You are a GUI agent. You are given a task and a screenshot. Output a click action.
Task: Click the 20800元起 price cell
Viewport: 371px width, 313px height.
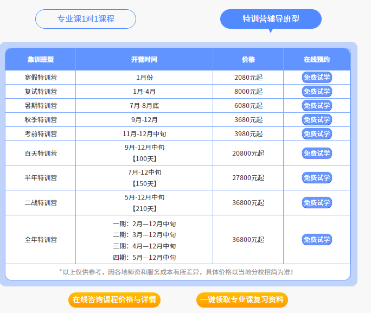[248, 154]
